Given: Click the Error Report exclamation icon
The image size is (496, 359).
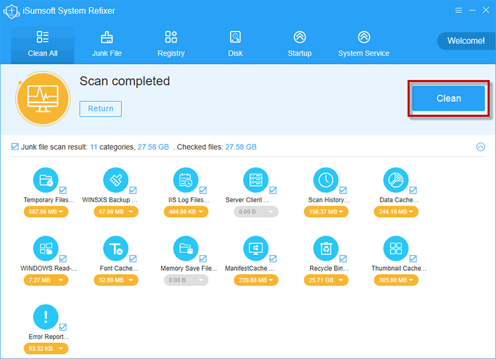Looking at the screenshot, I should (46, 317).
